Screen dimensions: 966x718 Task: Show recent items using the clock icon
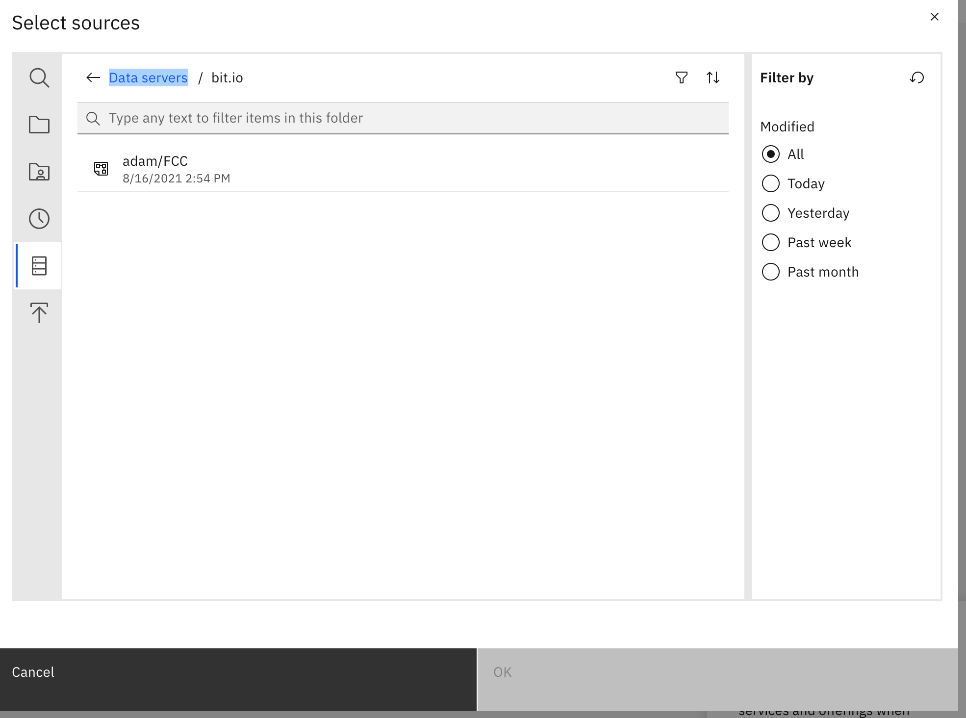click(x=39, y=219)
